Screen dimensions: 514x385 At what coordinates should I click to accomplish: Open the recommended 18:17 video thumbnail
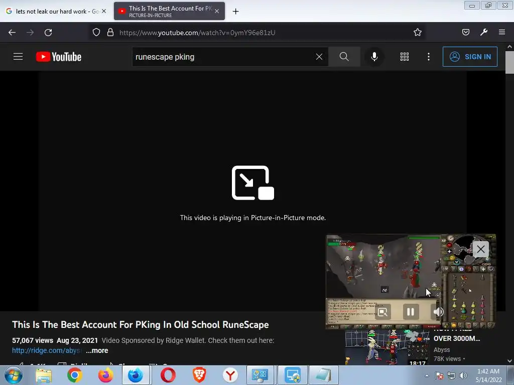pos(387,347)
